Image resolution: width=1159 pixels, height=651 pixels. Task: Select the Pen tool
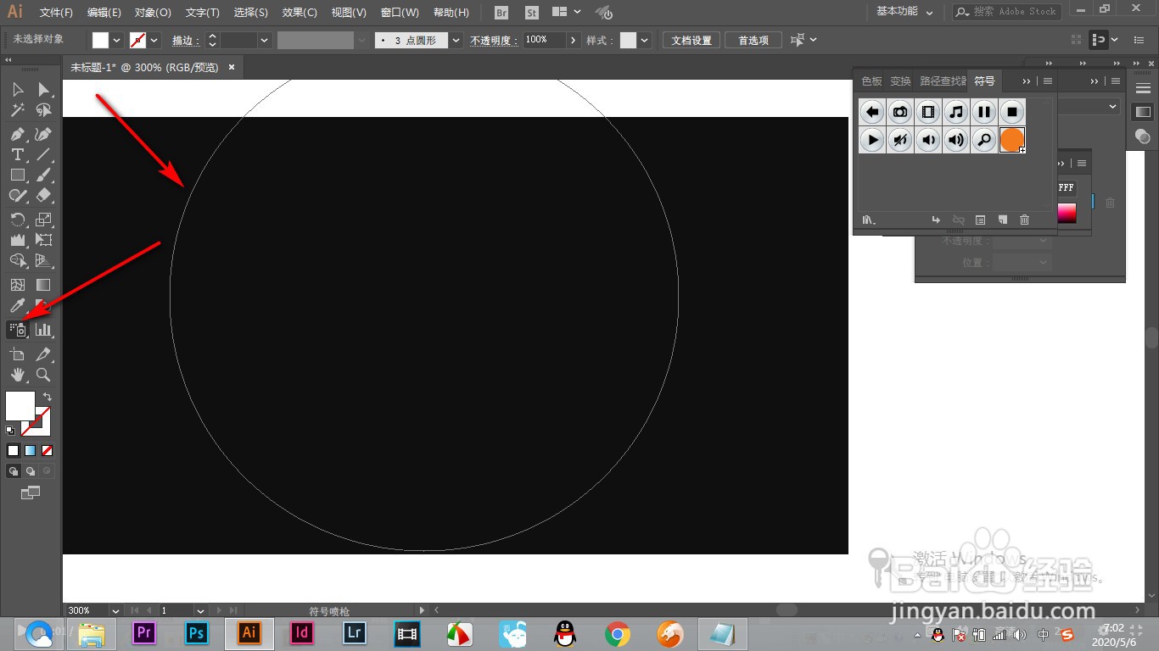[x=17, y=134]
